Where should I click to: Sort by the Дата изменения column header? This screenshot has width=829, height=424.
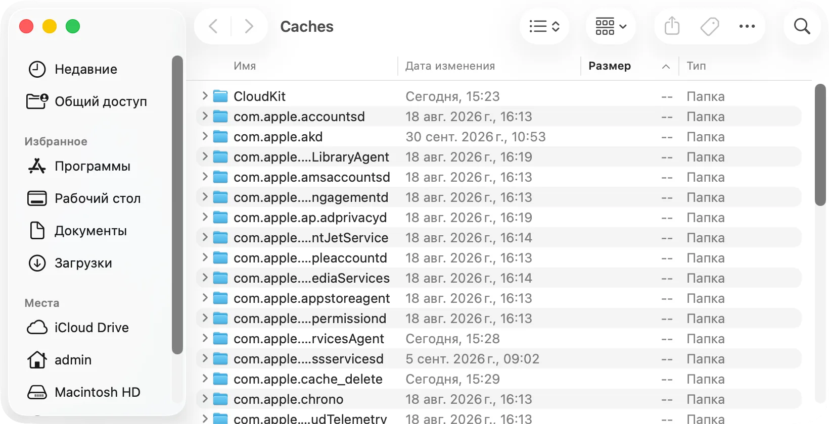[450, 66]
